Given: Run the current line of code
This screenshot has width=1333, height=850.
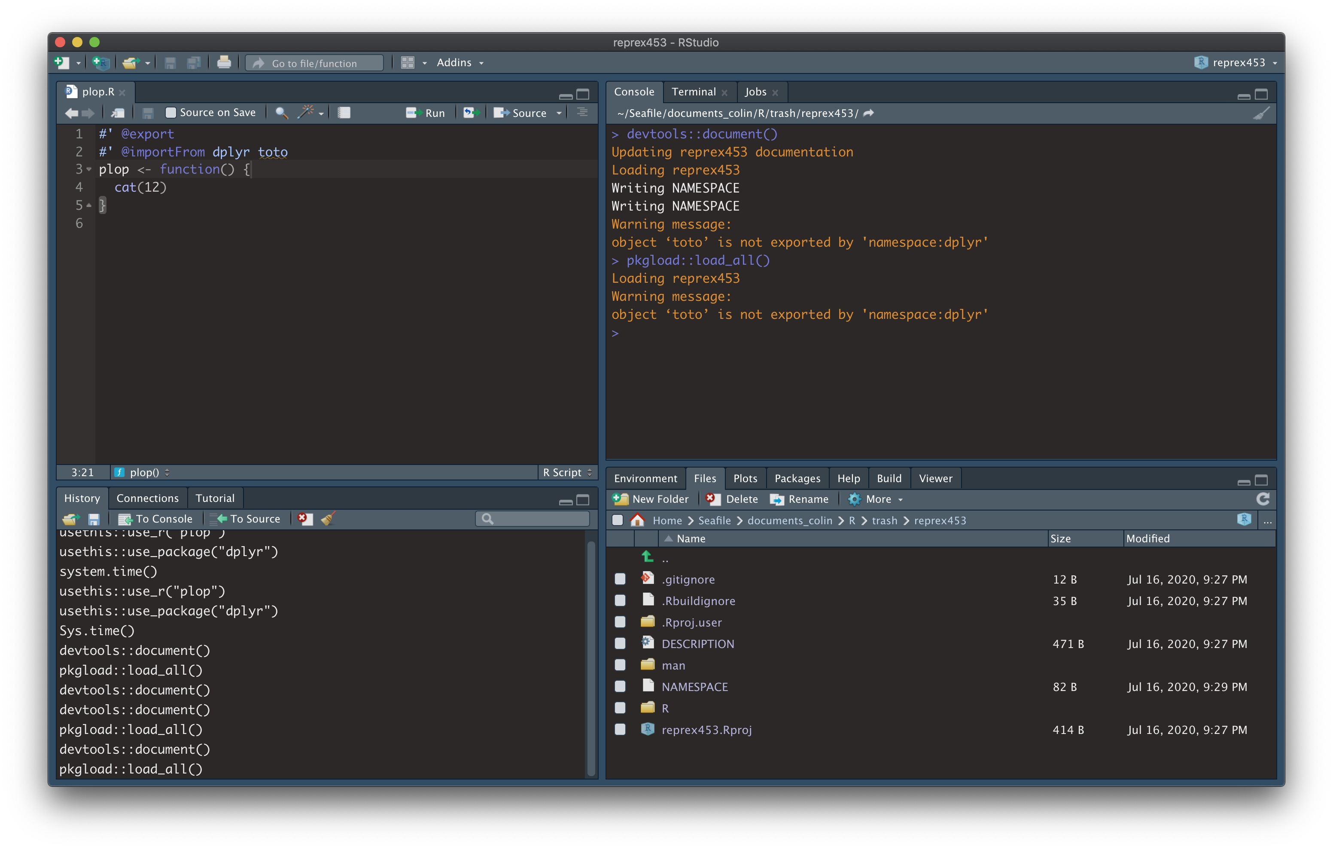Looking at the screenshot, I should (426, 113).
